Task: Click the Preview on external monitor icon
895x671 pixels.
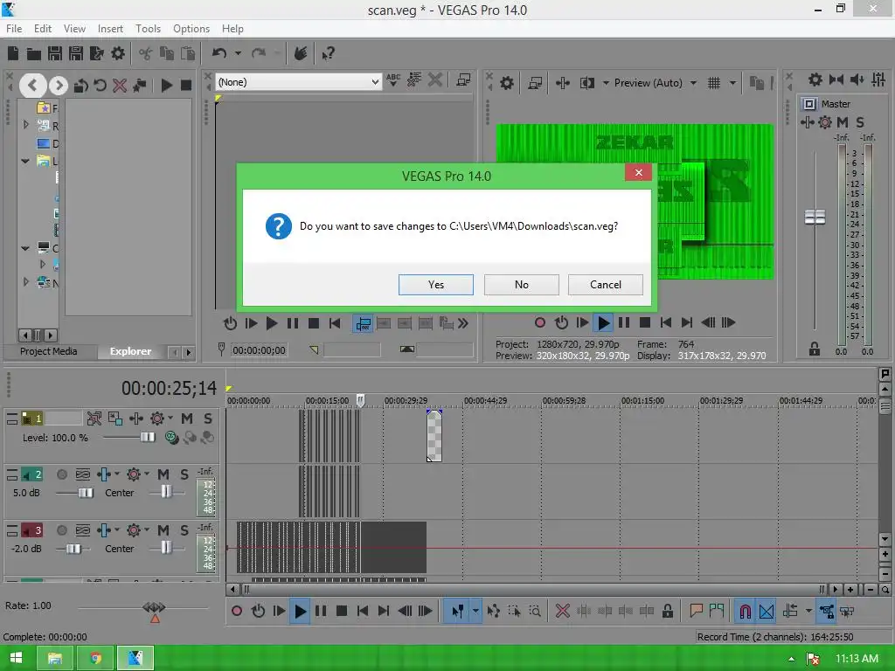Action: click(x=535, y=83)
